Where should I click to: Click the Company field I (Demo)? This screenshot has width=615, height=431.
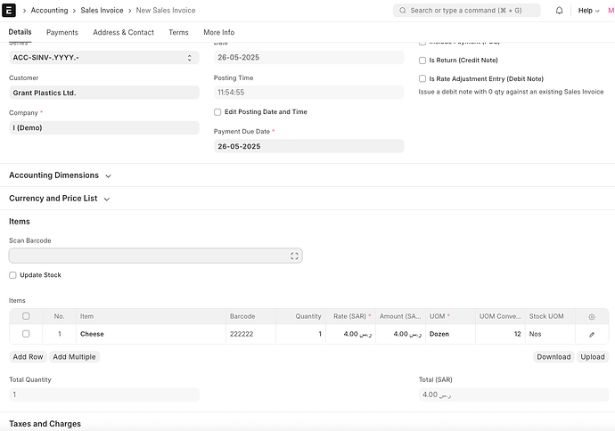pyautogui.click(x=104, y=127)
